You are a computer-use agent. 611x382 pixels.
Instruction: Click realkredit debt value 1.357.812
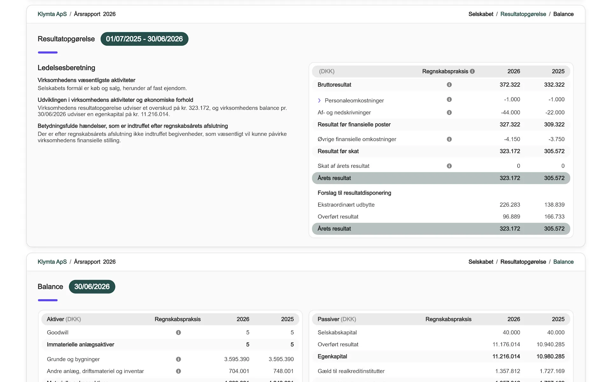[x=508, y=371]
